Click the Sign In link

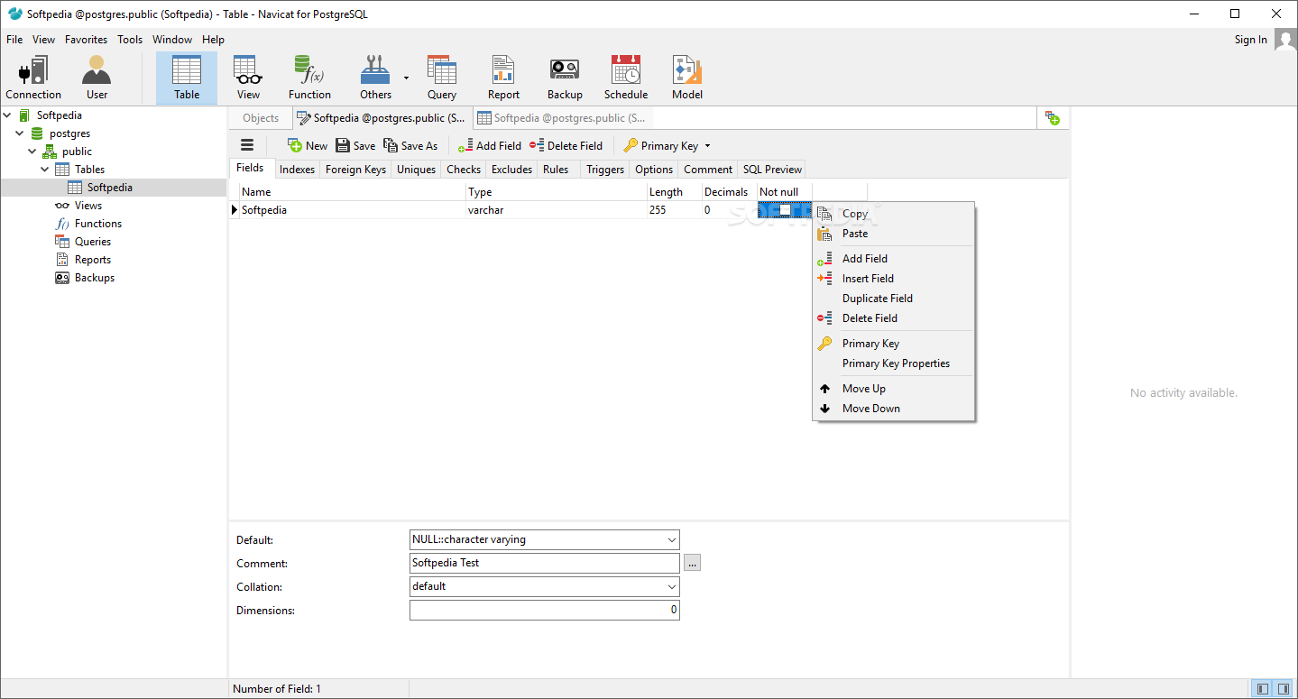point(1250,40)
